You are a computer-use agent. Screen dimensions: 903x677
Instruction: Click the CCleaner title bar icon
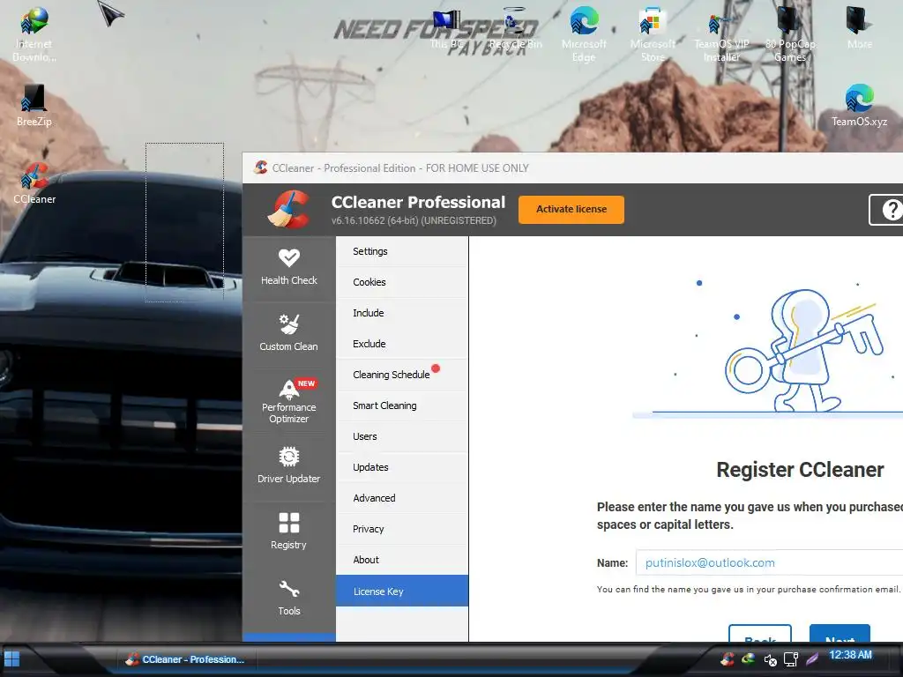[261, 167]
